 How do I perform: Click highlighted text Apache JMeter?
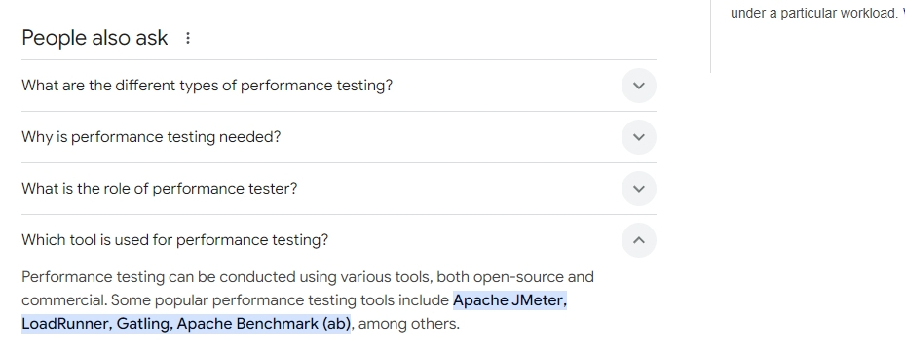coord(509,300)
